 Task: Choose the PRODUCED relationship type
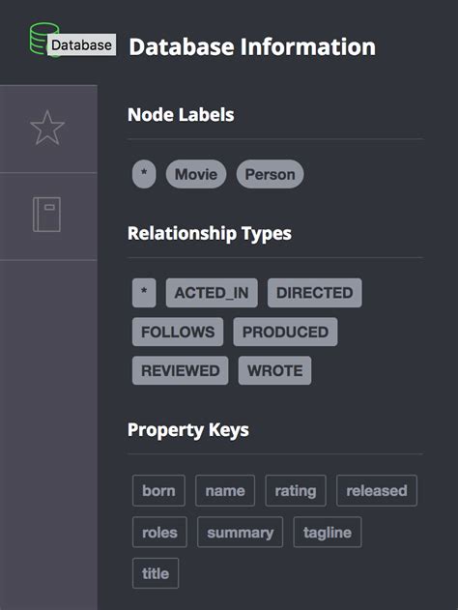[285, 332]
